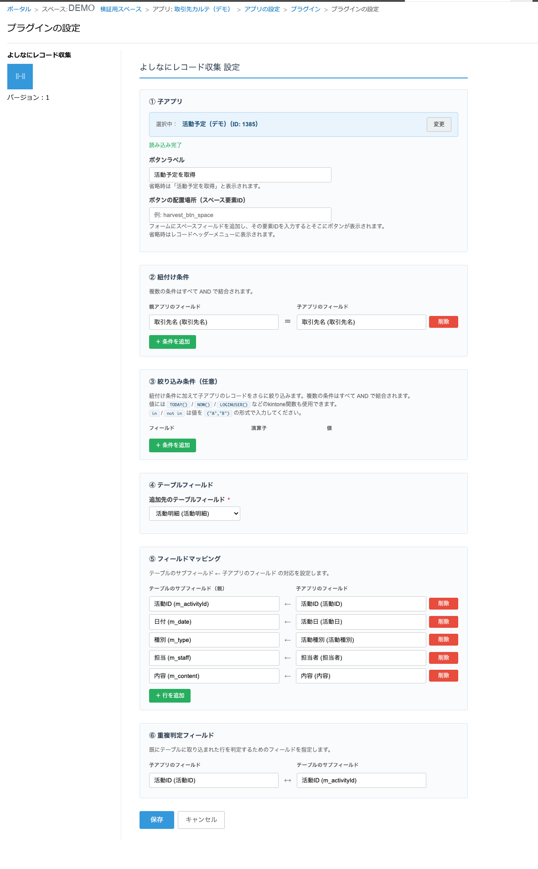Go to プラグイン breadcrumb link
The image size is (538, 869).
pos(305,9)
